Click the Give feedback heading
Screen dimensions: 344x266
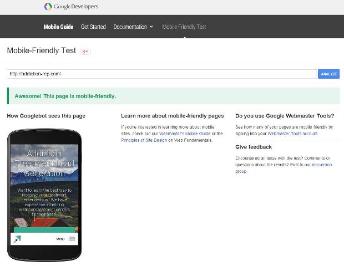click(x=254, y=147)
